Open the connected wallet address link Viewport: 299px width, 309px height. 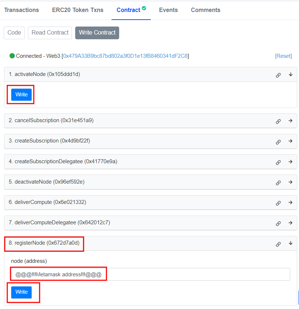pyautogui.click(x=125, y=56)
